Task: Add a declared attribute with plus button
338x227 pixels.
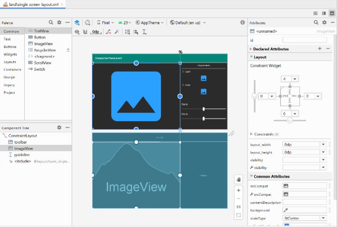Action: 319,49
